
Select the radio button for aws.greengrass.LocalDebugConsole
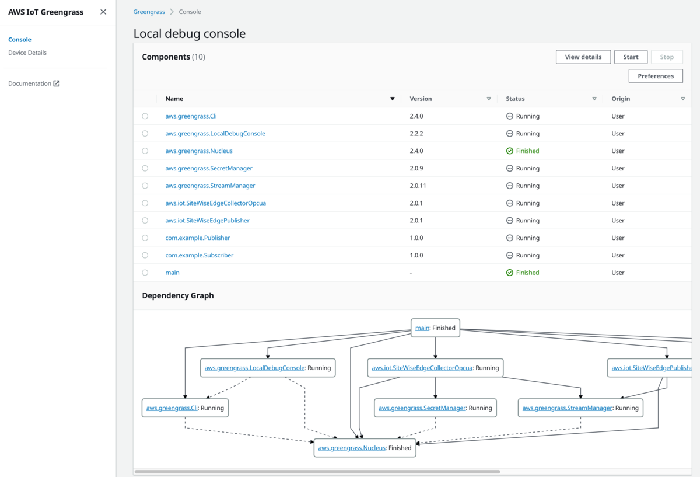(145, 134)
